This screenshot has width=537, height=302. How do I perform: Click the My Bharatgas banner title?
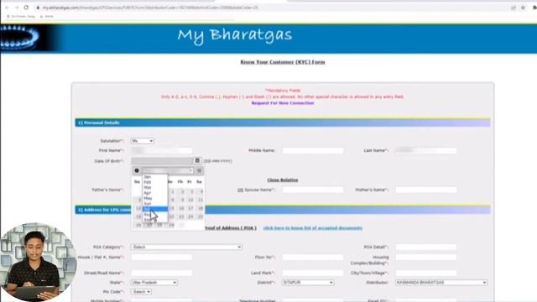[x=235, y=35]
